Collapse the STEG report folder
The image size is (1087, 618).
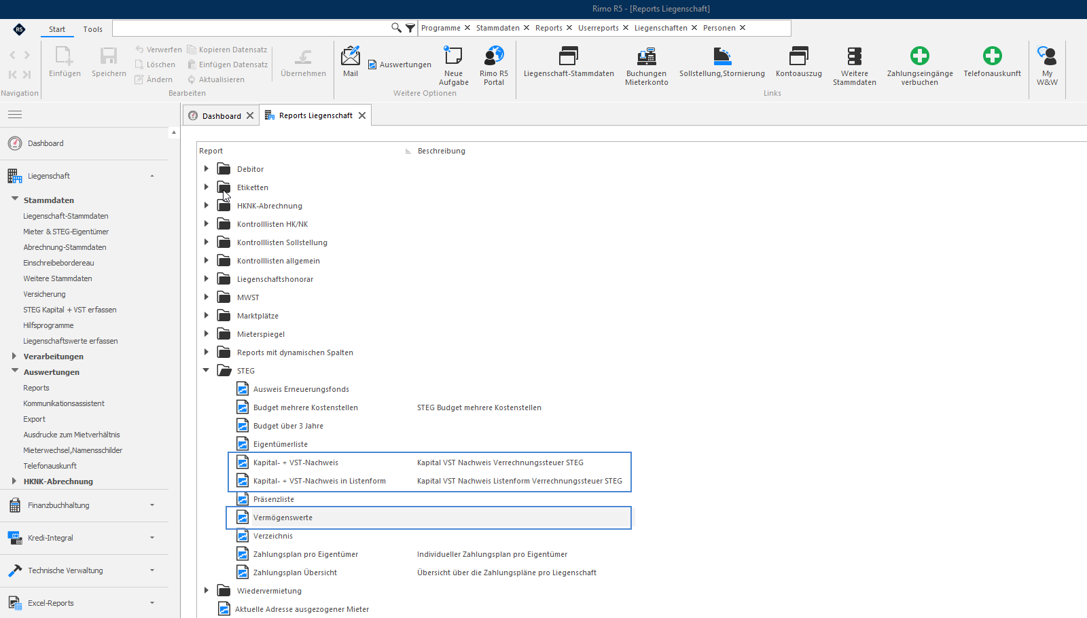click(x=207, y=370)
